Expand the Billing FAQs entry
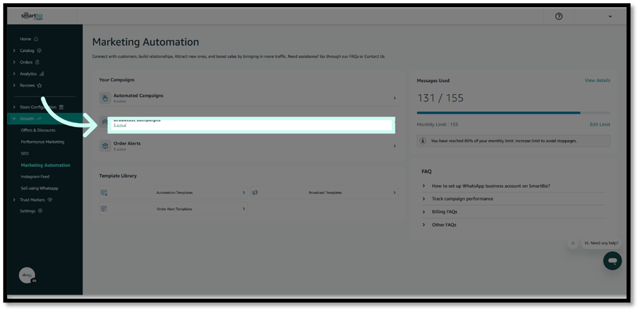The width and height of the screenshot is (639, 311). [x=445, y=212]
